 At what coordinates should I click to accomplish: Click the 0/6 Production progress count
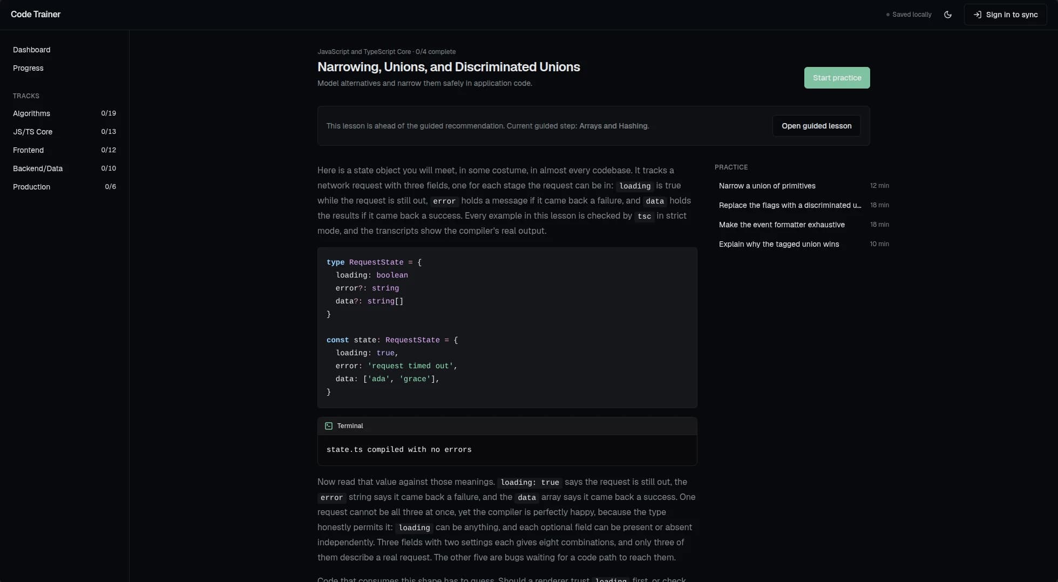[x=110, y=187]
